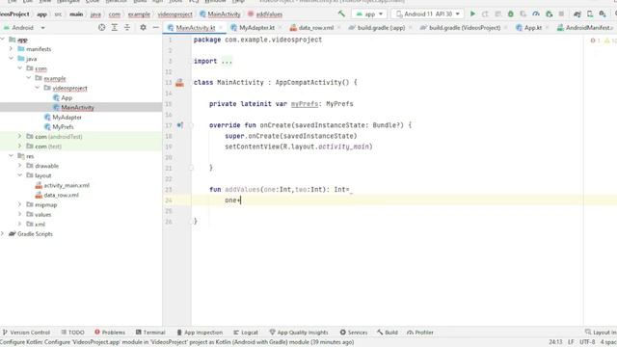Open the Android project view dropdown
The image size is (617, 347).
24,28
